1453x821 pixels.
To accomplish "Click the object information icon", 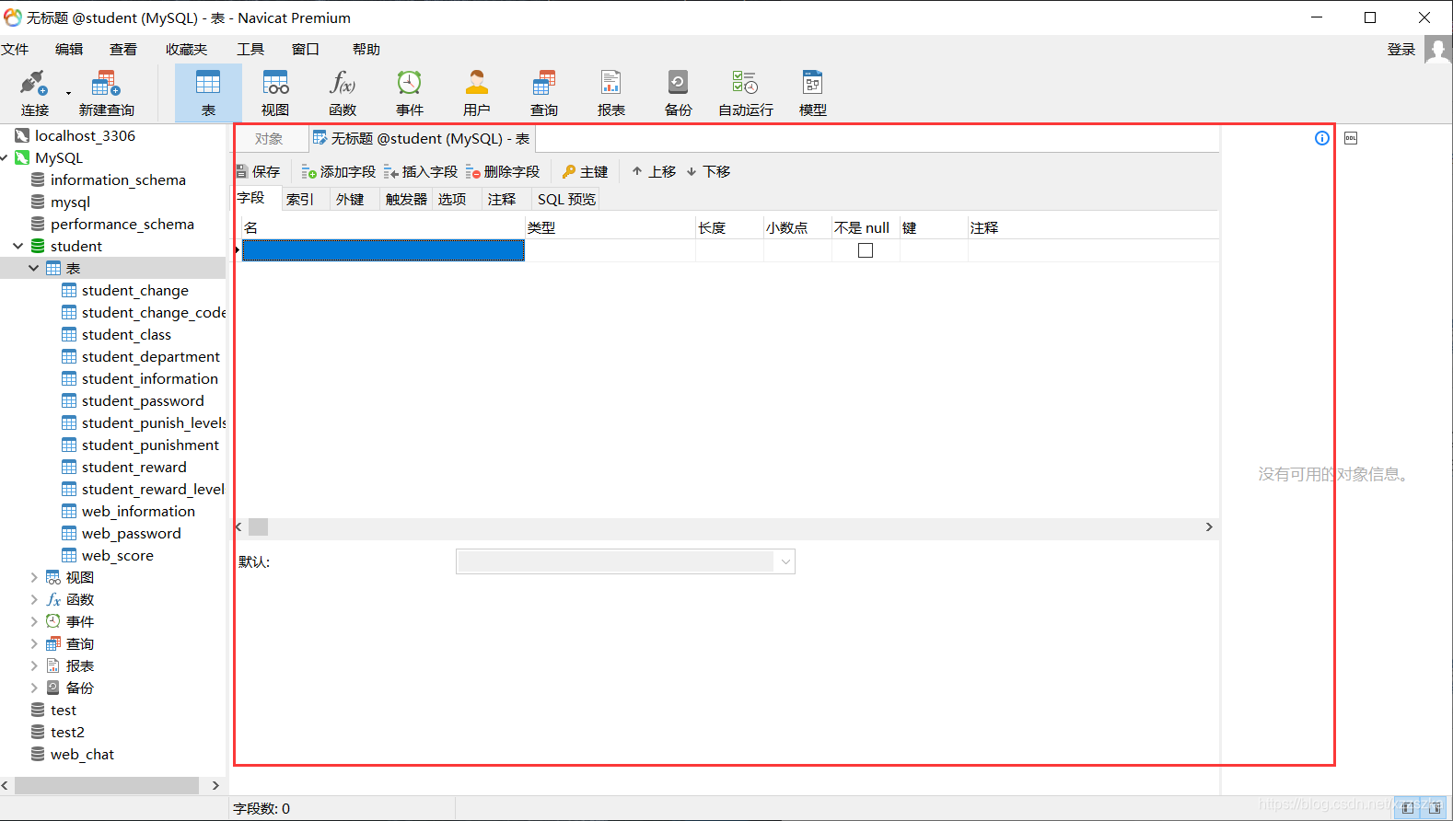I will pos(1322,138).
